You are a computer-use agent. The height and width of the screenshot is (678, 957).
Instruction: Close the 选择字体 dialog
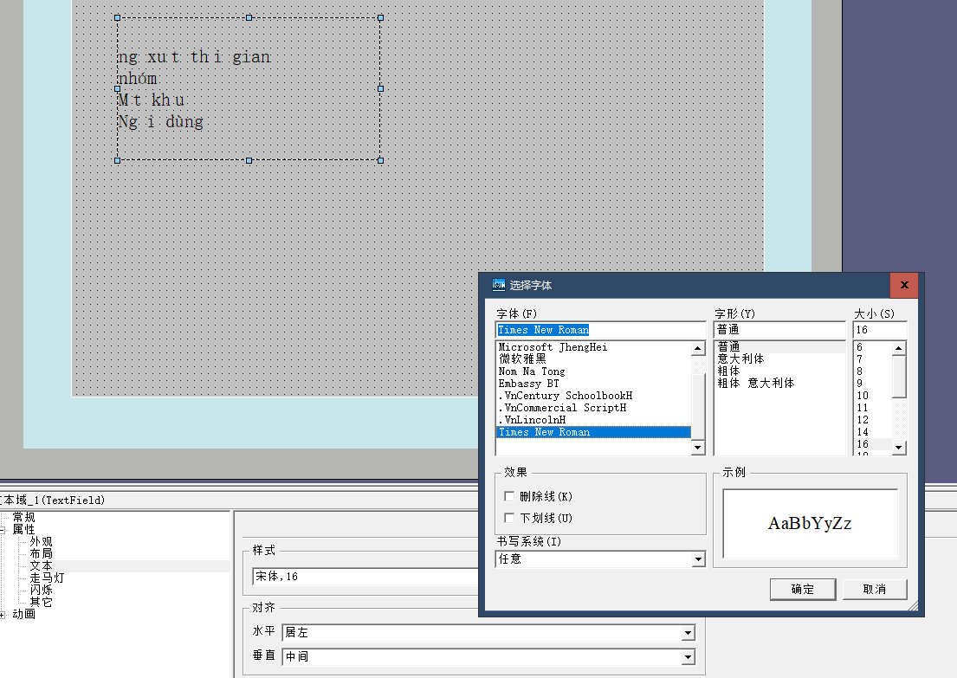pyautogui.click(x=904, y=285)
